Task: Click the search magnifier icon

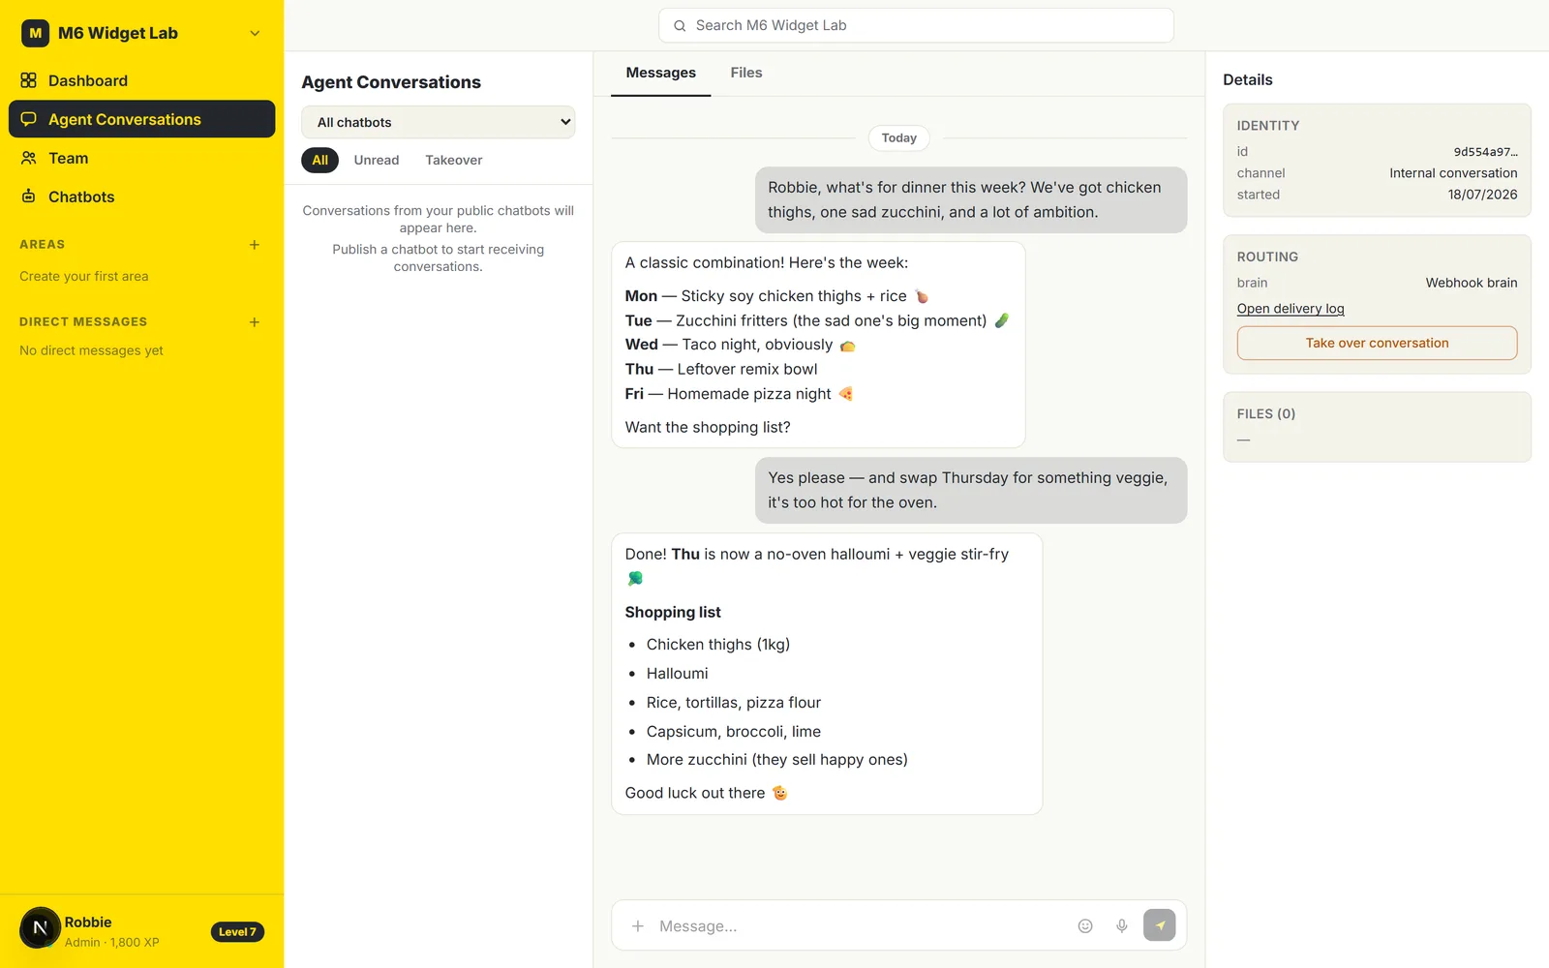Action: (x=680, y=26)
